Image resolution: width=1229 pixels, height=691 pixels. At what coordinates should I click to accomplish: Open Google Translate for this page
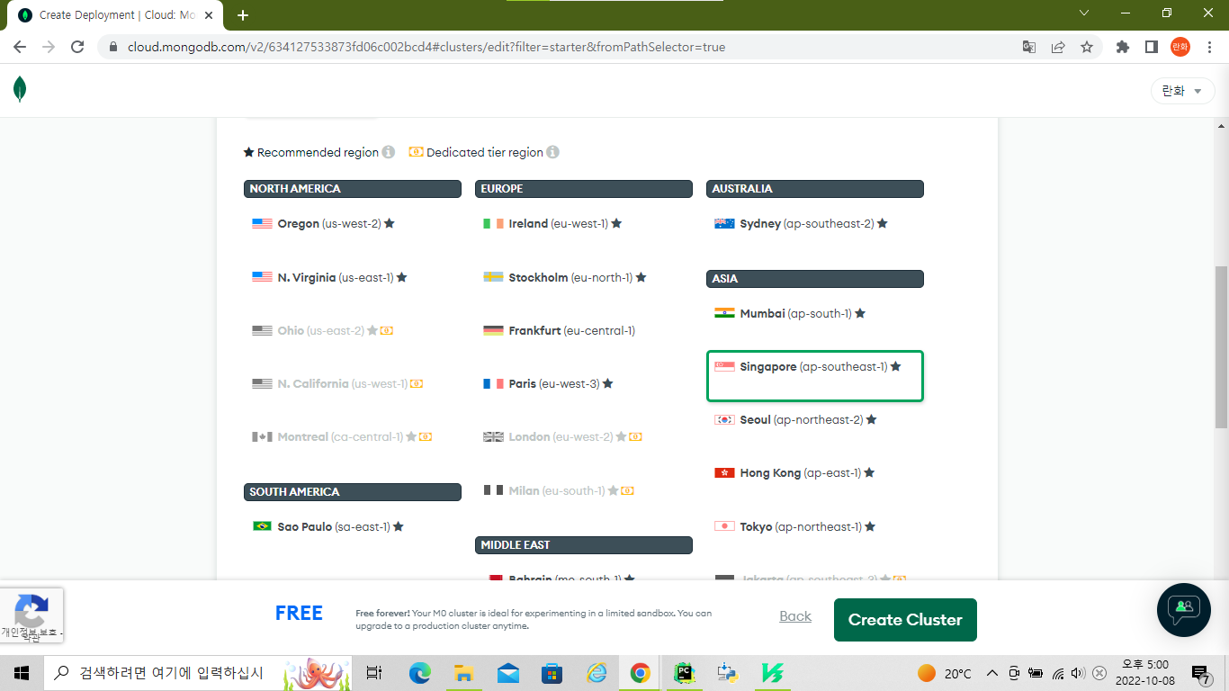click(x=1029, y=47)
